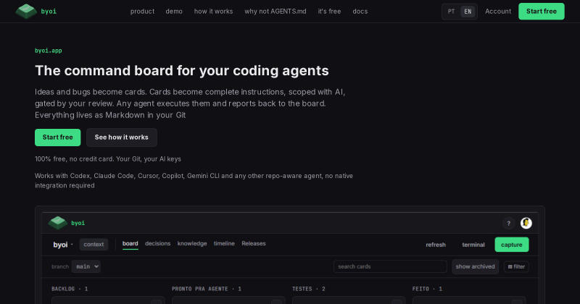Focus the search cards field
Screen dimensions: 580x304
[390, 266]
